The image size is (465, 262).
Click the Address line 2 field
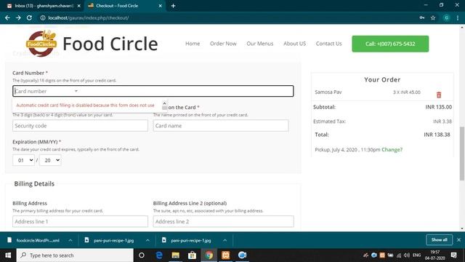tap(224, 221)
